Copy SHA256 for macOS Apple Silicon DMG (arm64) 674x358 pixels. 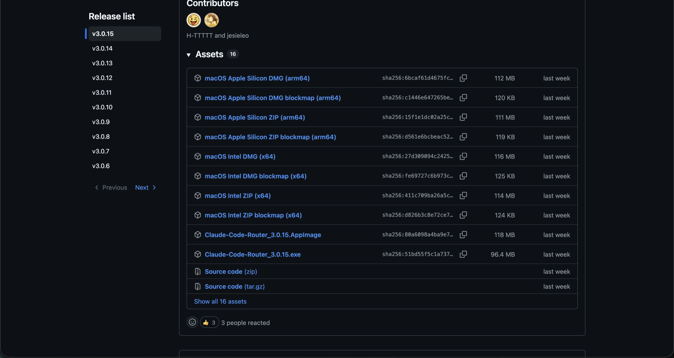tap(463, 78)
